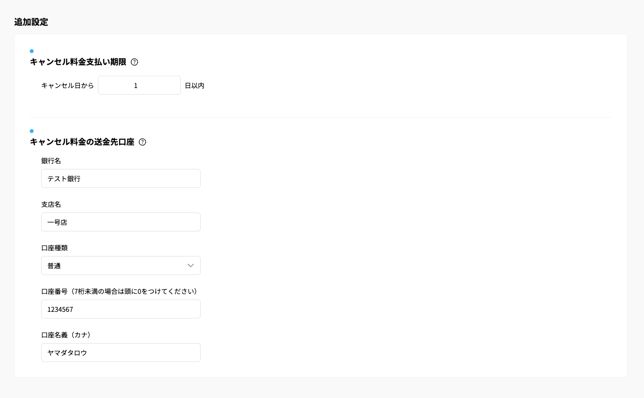Screen dimensions: 644x398
Task: Click the 日以内 text after days input
Action: (x=194, y=86)
